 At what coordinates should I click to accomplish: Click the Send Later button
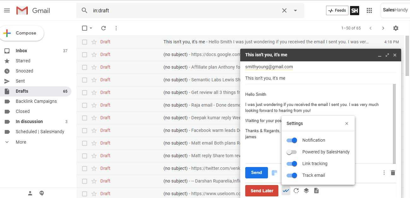262,191
